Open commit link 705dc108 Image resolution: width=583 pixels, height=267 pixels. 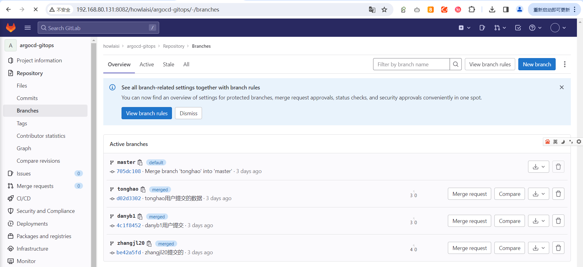pos(129,171)
